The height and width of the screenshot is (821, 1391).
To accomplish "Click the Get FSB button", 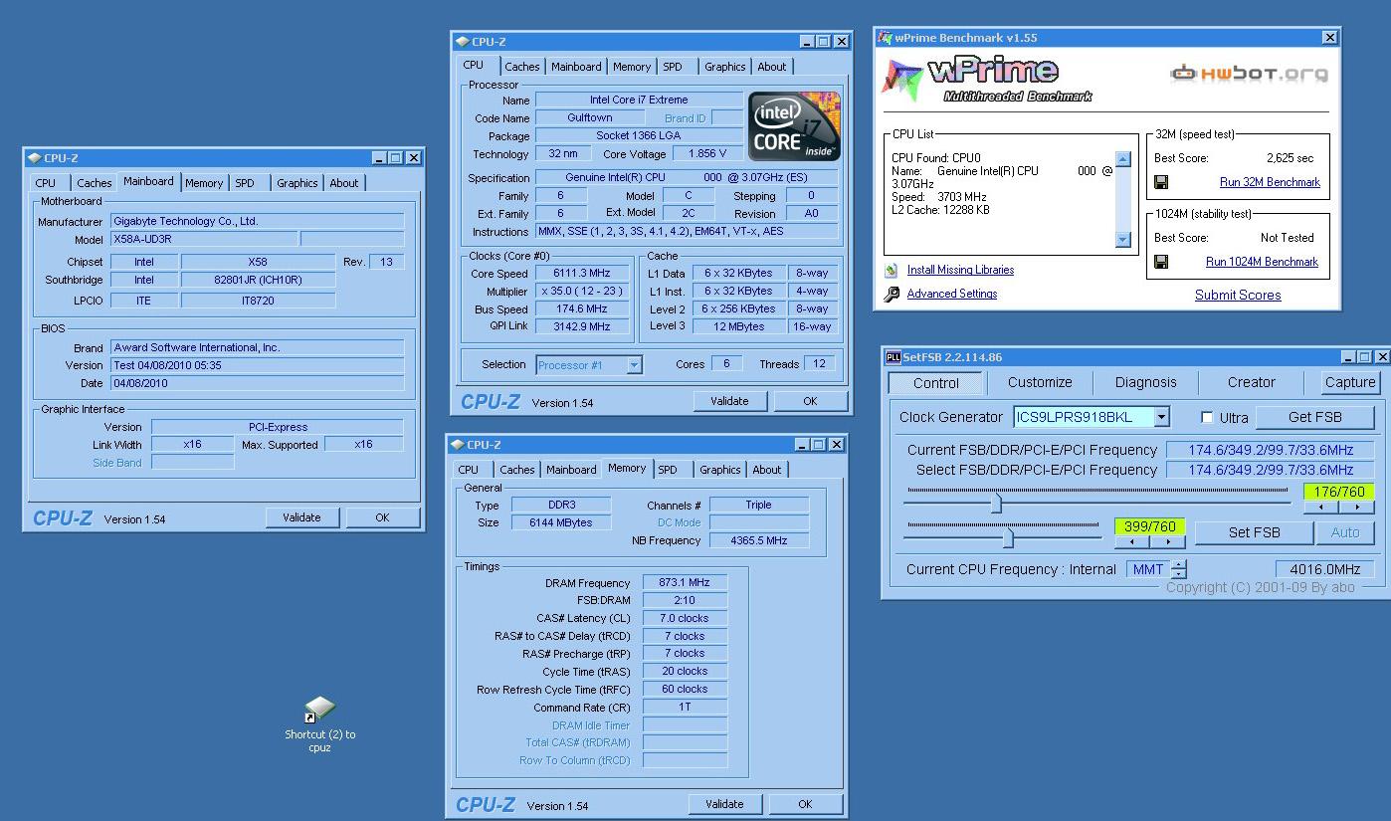I will pyautogui.click(x=1314, y=417).
